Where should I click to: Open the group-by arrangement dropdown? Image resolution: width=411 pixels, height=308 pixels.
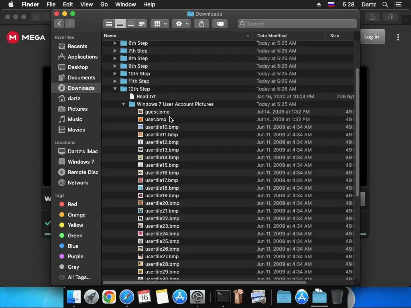[x=160, y=24]
